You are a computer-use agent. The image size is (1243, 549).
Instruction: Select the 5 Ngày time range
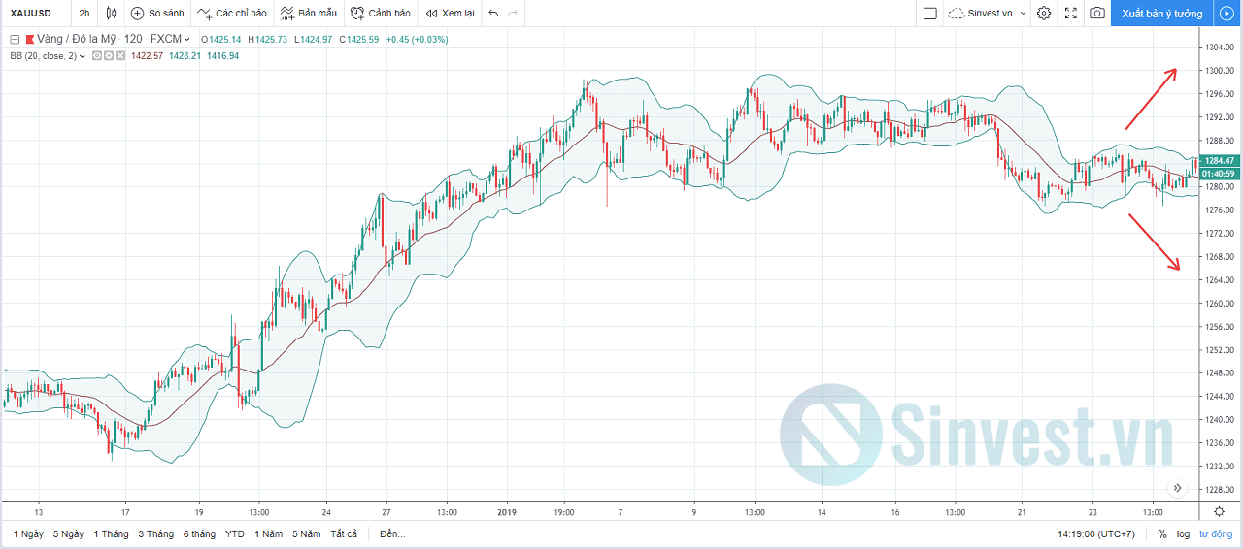69,534
